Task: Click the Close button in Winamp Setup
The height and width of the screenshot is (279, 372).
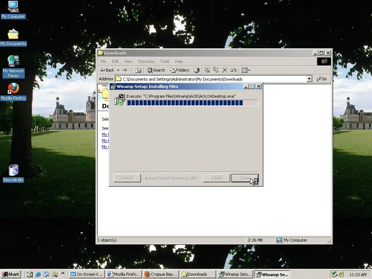Action: tap(245, 178)
